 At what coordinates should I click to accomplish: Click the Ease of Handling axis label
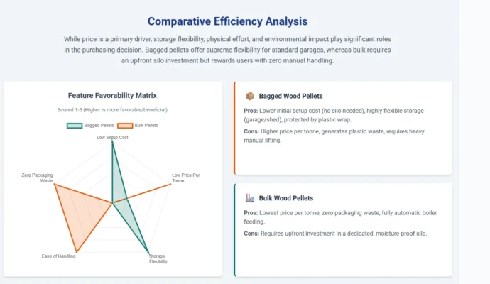coord(59,256)
